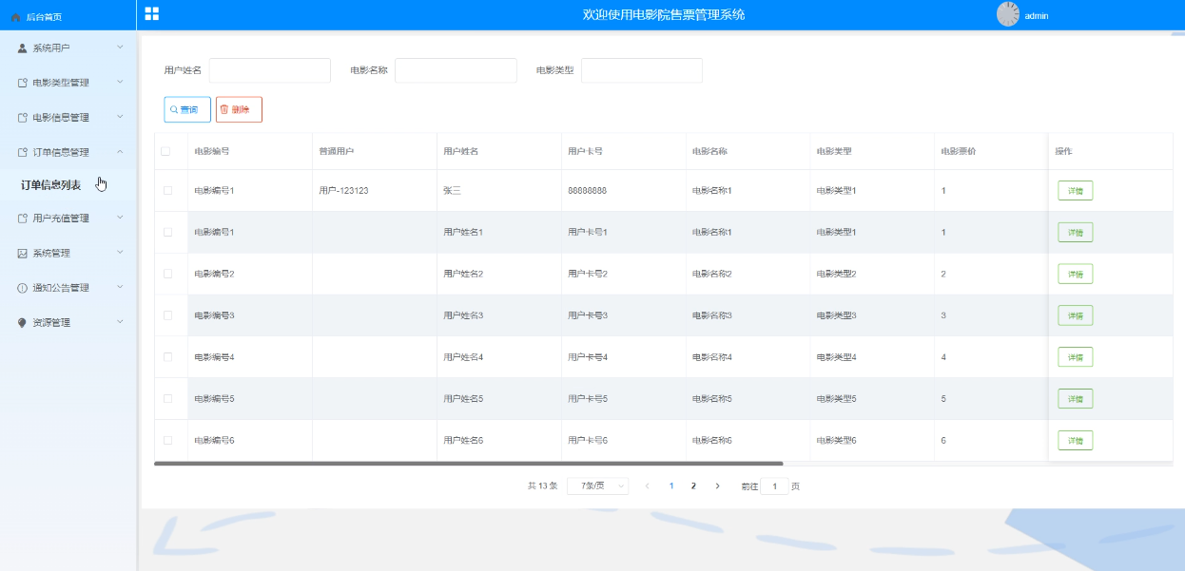Click the red 删除 delete button
The image size is (1185, 571).
[239, 109]
